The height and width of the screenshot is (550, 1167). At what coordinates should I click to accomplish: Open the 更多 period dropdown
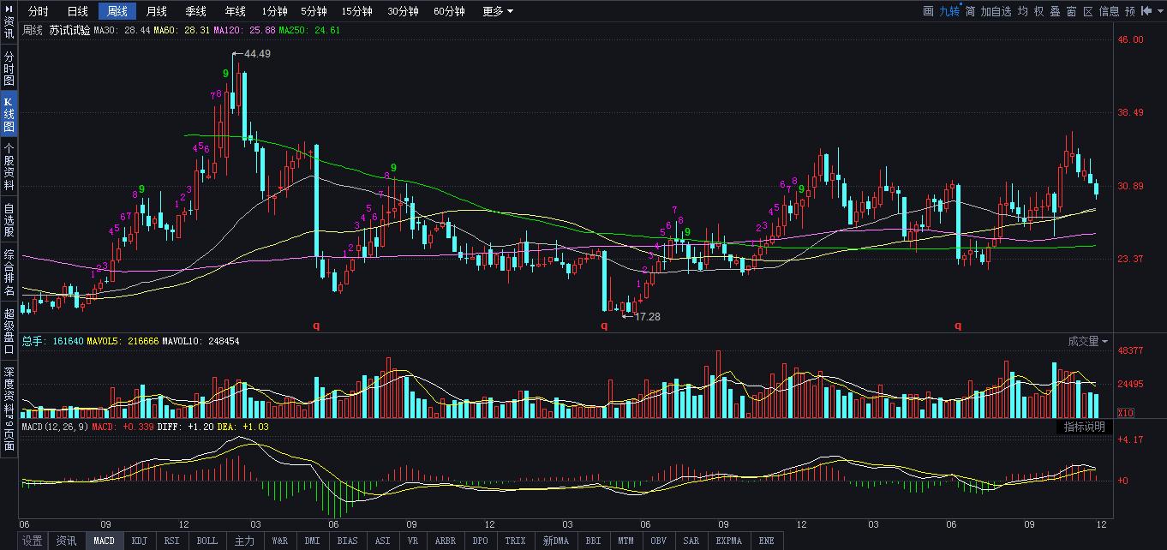tap(495, 11)
